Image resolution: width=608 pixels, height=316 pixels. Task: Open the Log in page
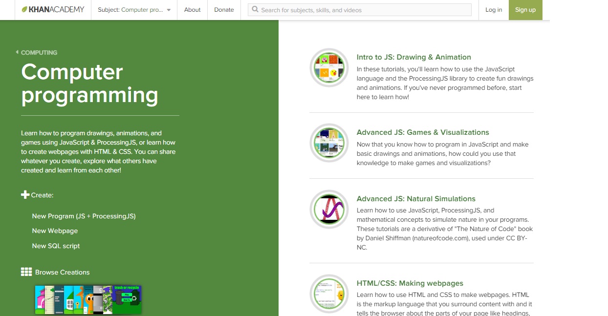(494, 10)
